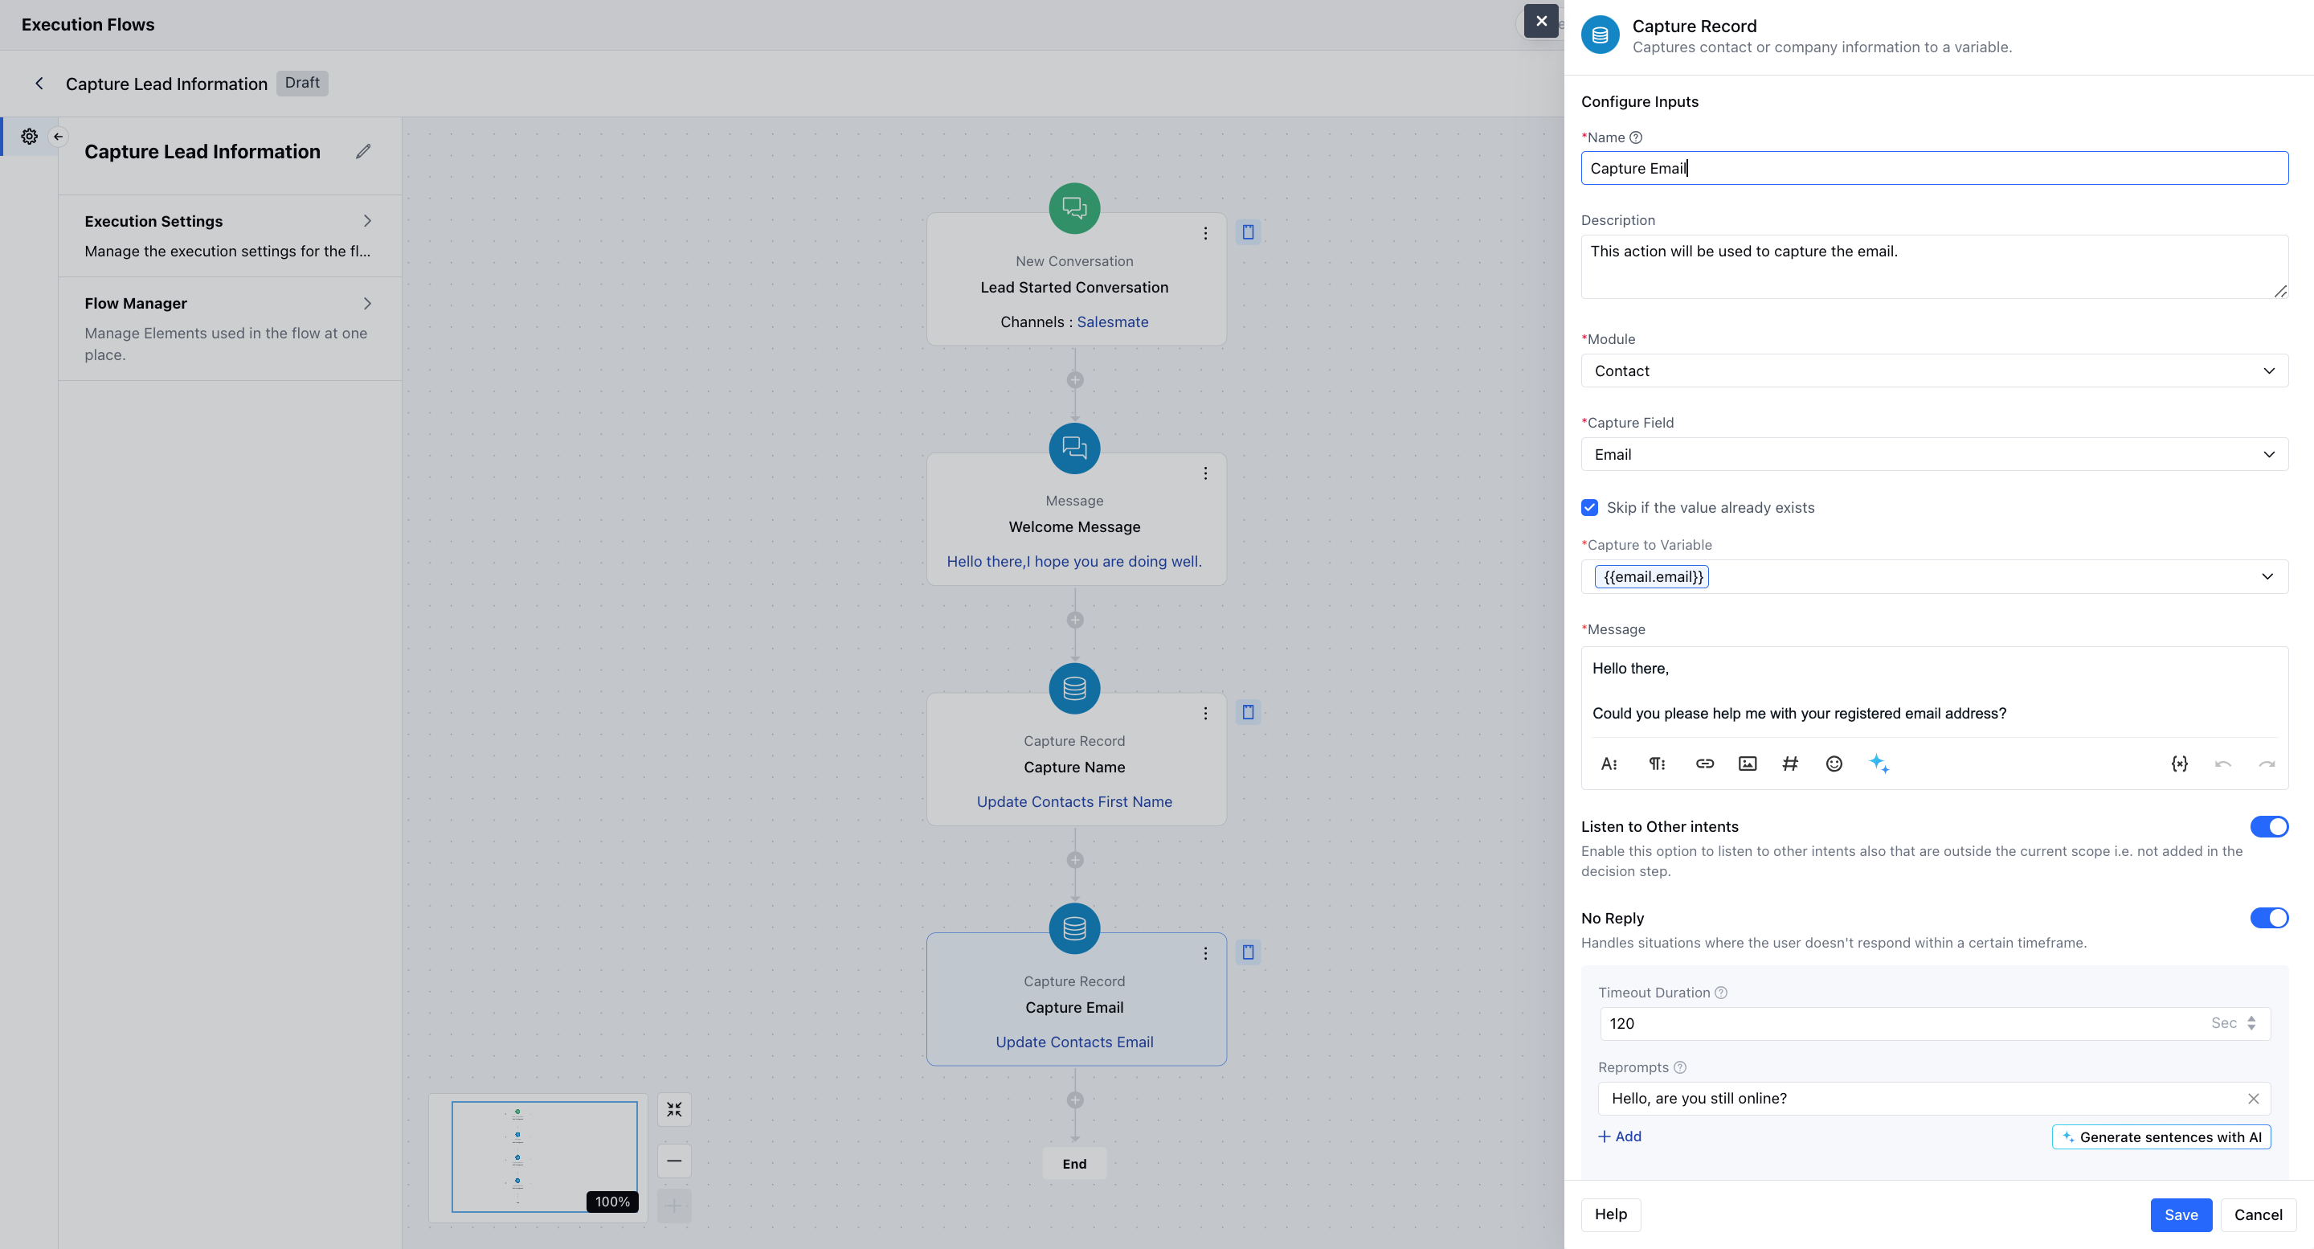Image resolution: width=2314 pixels, height=1249 pixels.
Task: Click into the Description text area
Action: coord(1933,267)
